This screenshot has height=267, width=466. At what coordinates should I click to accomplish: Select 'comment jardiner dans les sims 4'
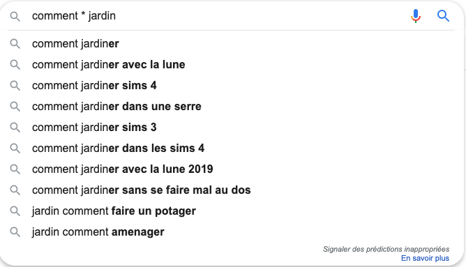click(232, 148)
